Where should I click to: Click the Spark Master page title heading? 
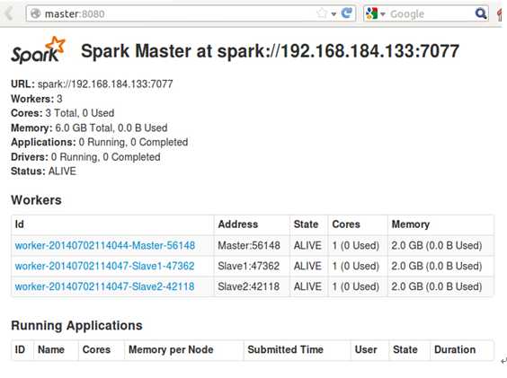click(x=270, y=51)
